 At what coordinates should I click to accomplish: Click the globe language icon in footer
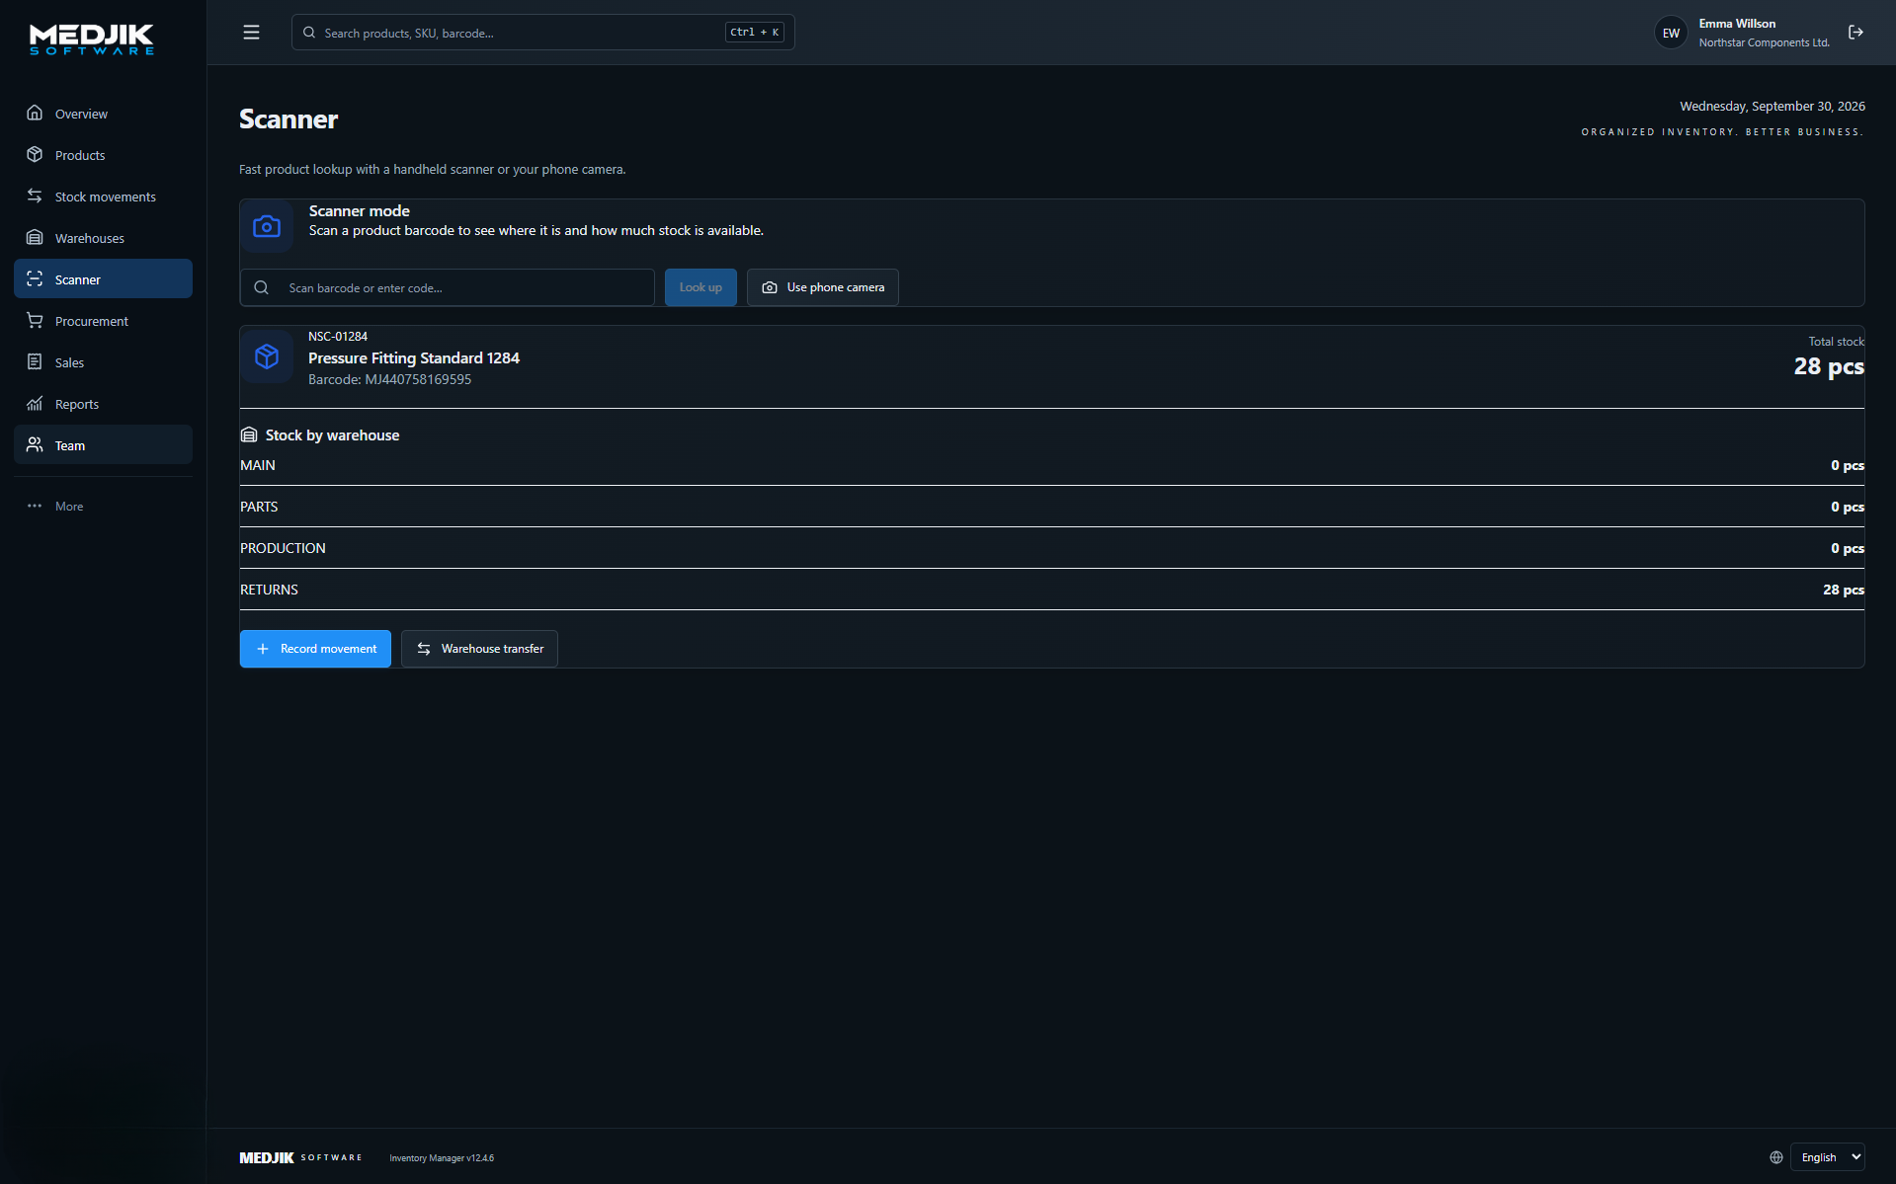tap(1776, 1157)
